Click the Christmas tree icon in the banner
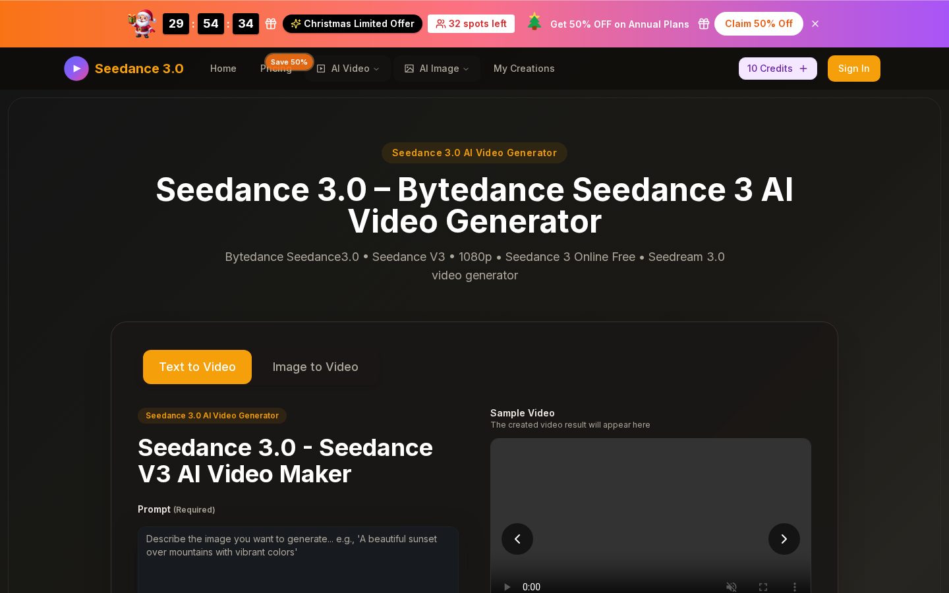Screen dimensions: 949x593 (x=534, y=22)
